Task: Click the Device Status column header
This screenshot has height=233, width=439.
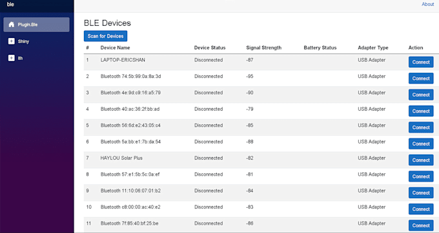Action: (x=210, y=48)
